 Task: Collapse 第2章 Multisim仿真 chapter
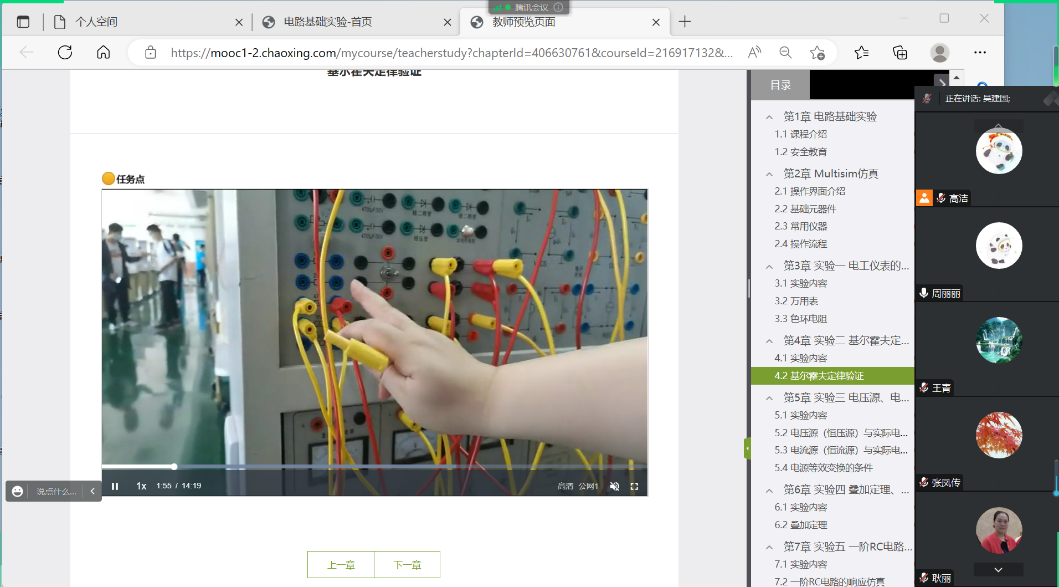[x=769, y=174]
